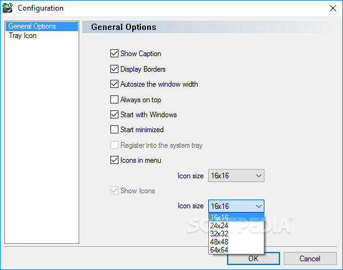The height and width of the screenshot is (270, 343).
Task: Close the Configuration dialog
Action: (333, 8)
